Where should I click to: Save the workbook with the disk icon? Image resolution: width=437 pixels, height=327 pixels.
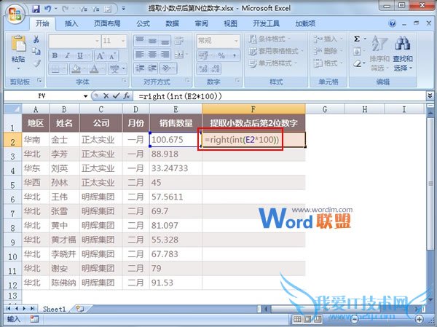click(36, 9)
